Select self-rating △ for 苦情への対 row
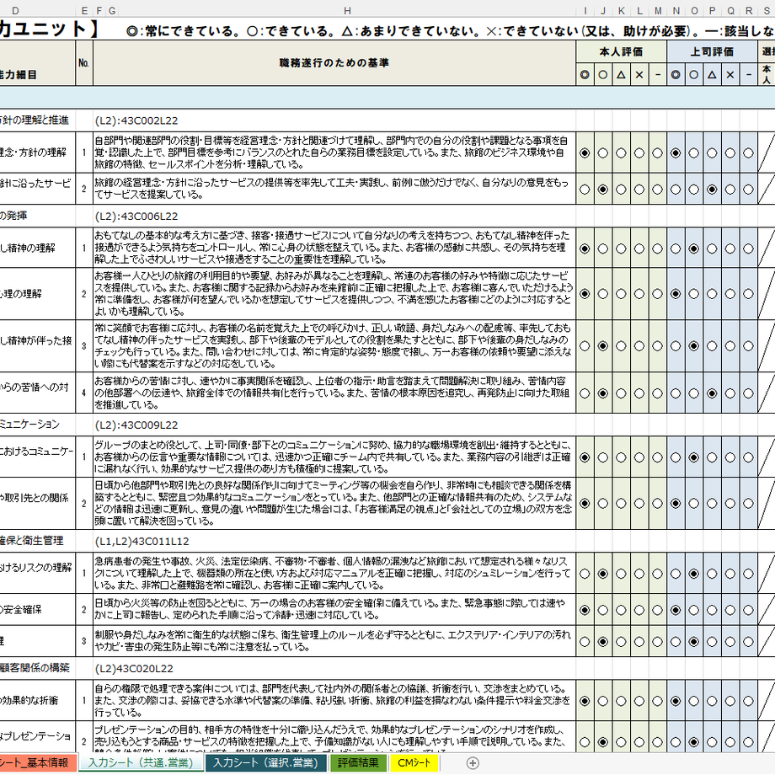This screenshot has width=775, height=775. point(622,393)
